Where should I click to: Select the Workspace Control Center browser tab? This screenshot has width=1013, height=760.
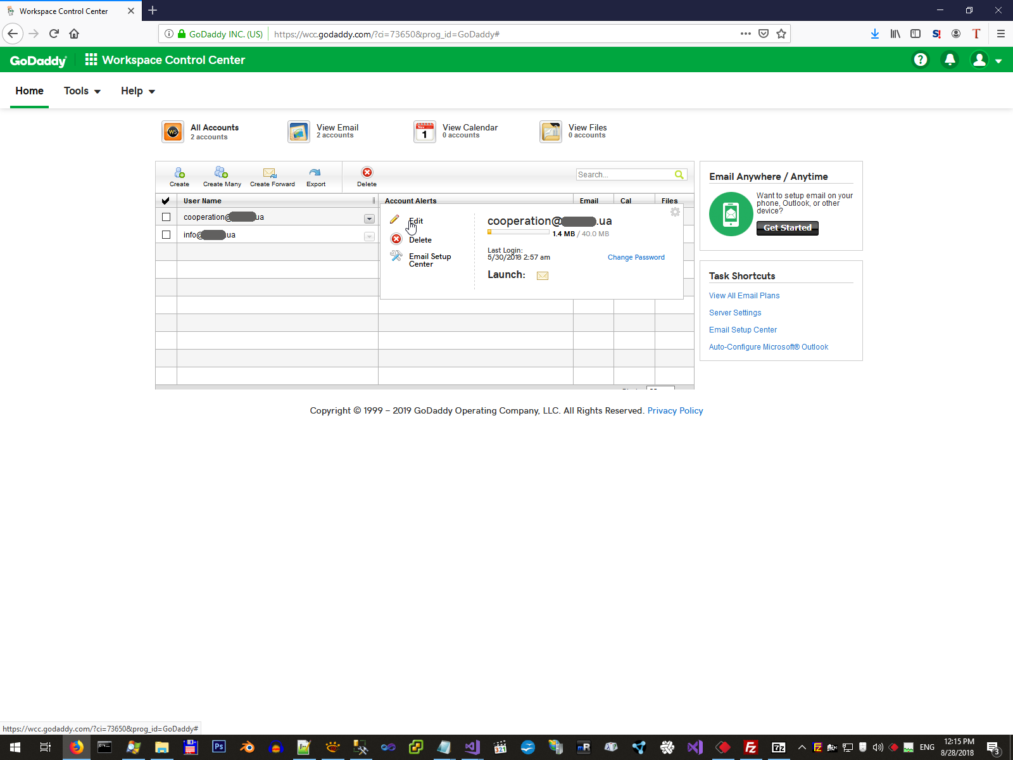click(x=70, y=11)
